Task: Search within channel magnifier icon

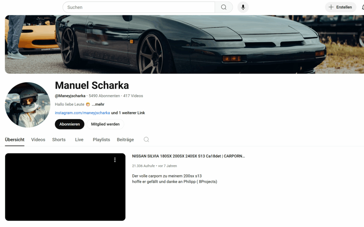Action: 146,139
